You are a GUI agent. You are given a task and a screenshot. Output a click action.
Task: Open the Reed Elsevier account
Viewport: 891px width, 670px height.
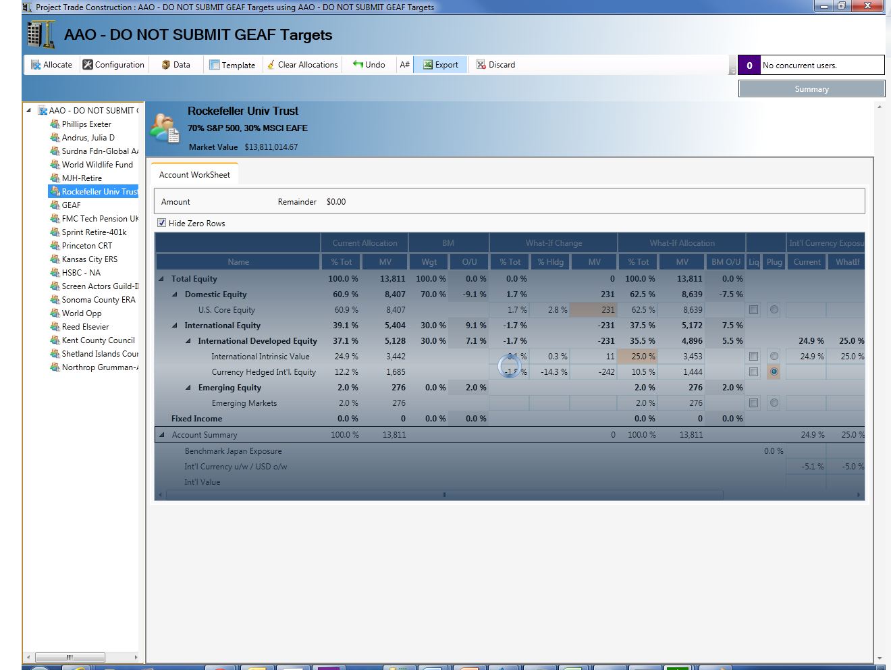pos(85,327)
